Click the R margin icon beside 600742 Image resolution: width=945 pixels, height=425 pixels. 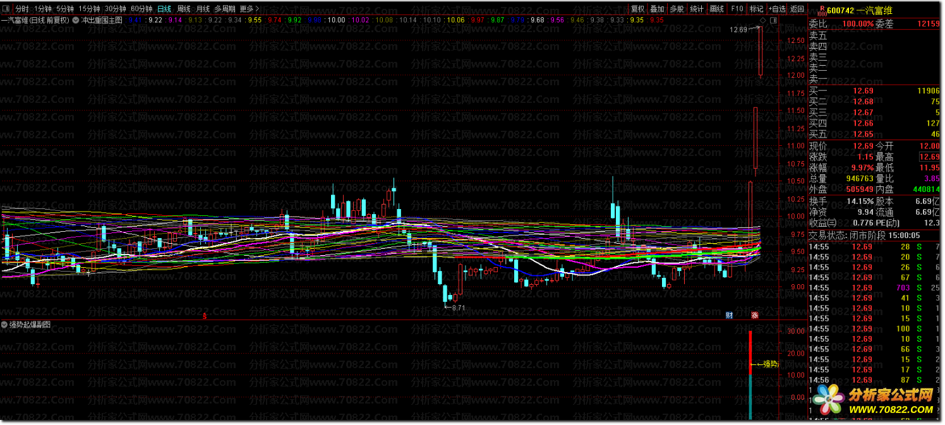(822, 10)
